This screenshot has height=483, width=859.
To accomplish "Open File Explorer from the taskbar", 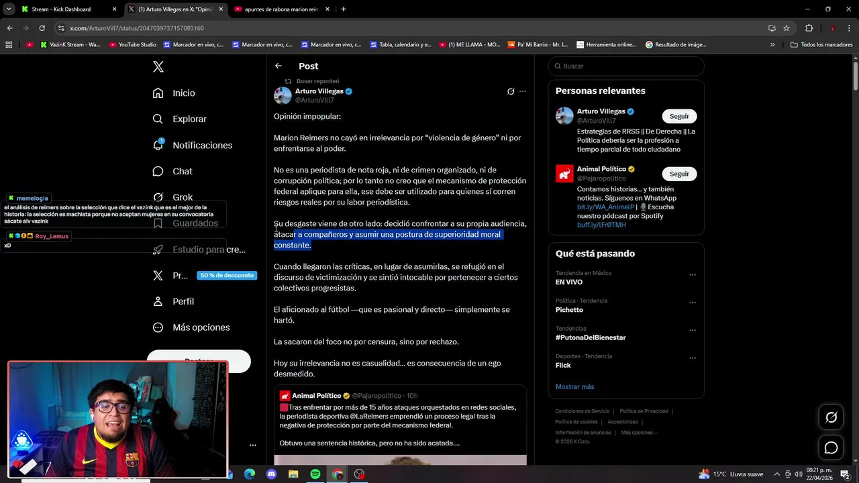I will pyautogui.click(x=293, y=474).
